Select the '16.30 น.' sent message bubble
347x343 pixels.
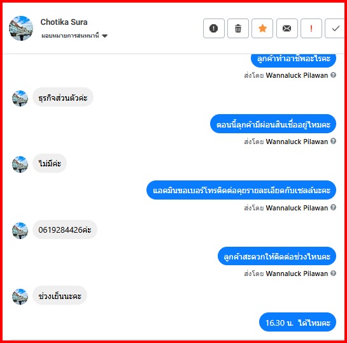pos(297,323)
